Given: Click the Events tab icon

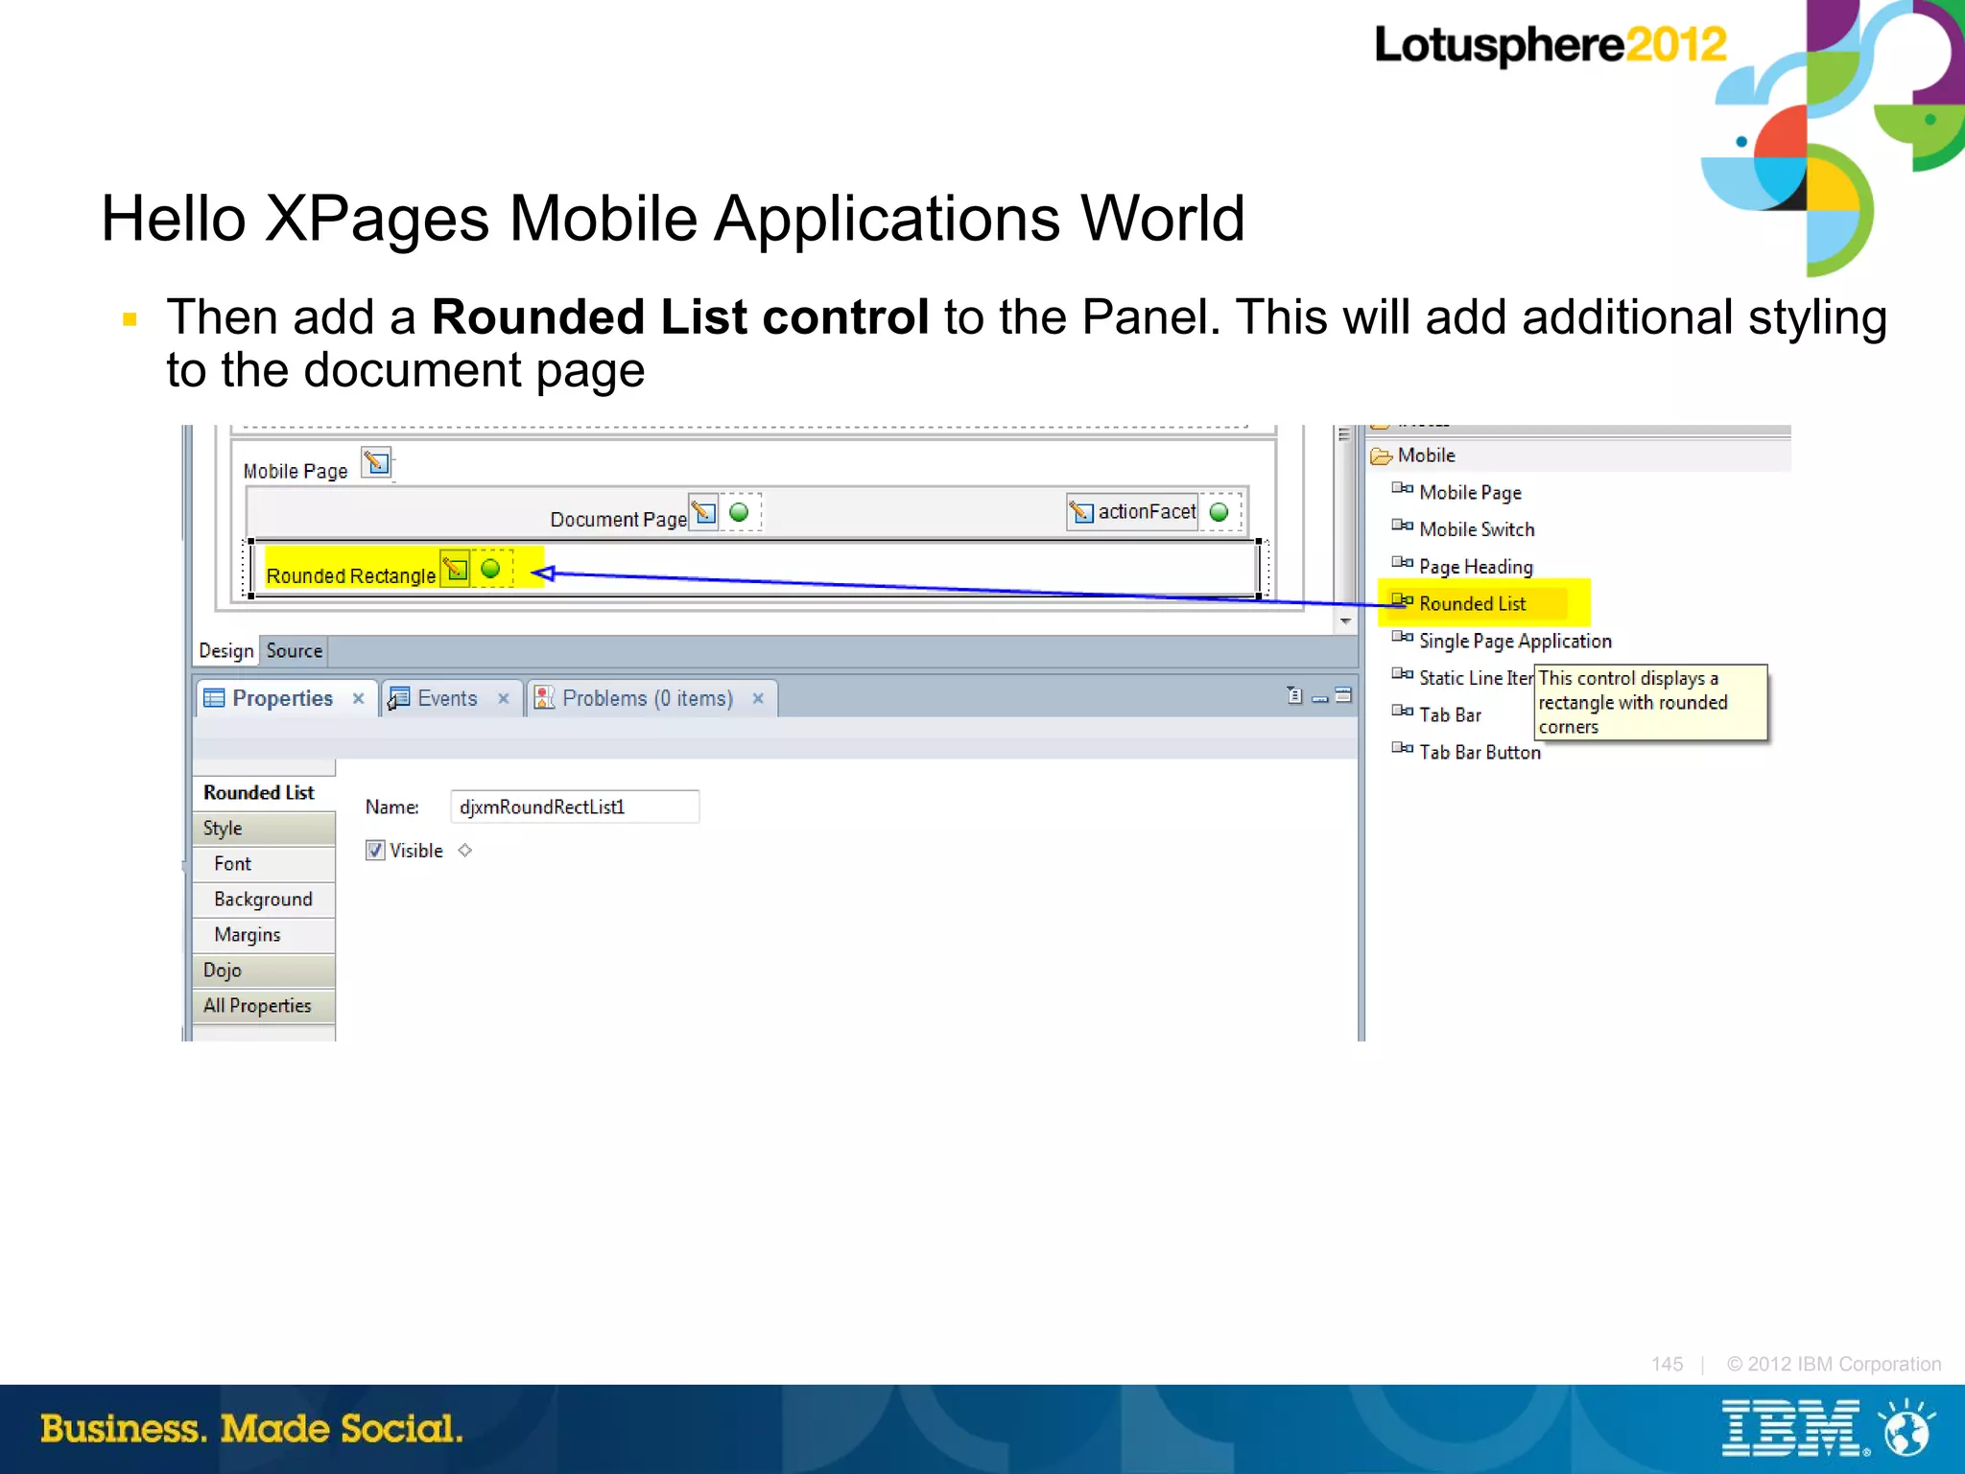Looking at the screenshot, I should tap(398, 698).
